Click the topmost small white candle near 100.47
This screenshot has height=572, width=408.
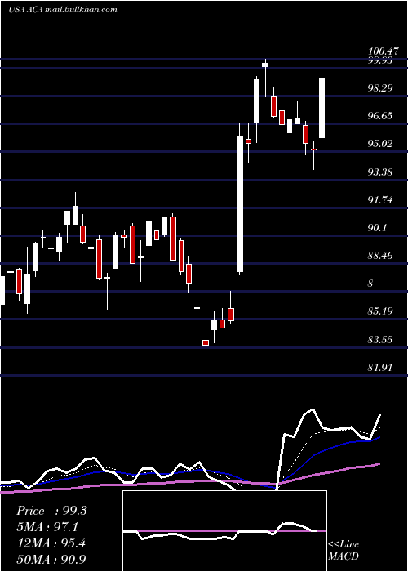coord(265,65)
